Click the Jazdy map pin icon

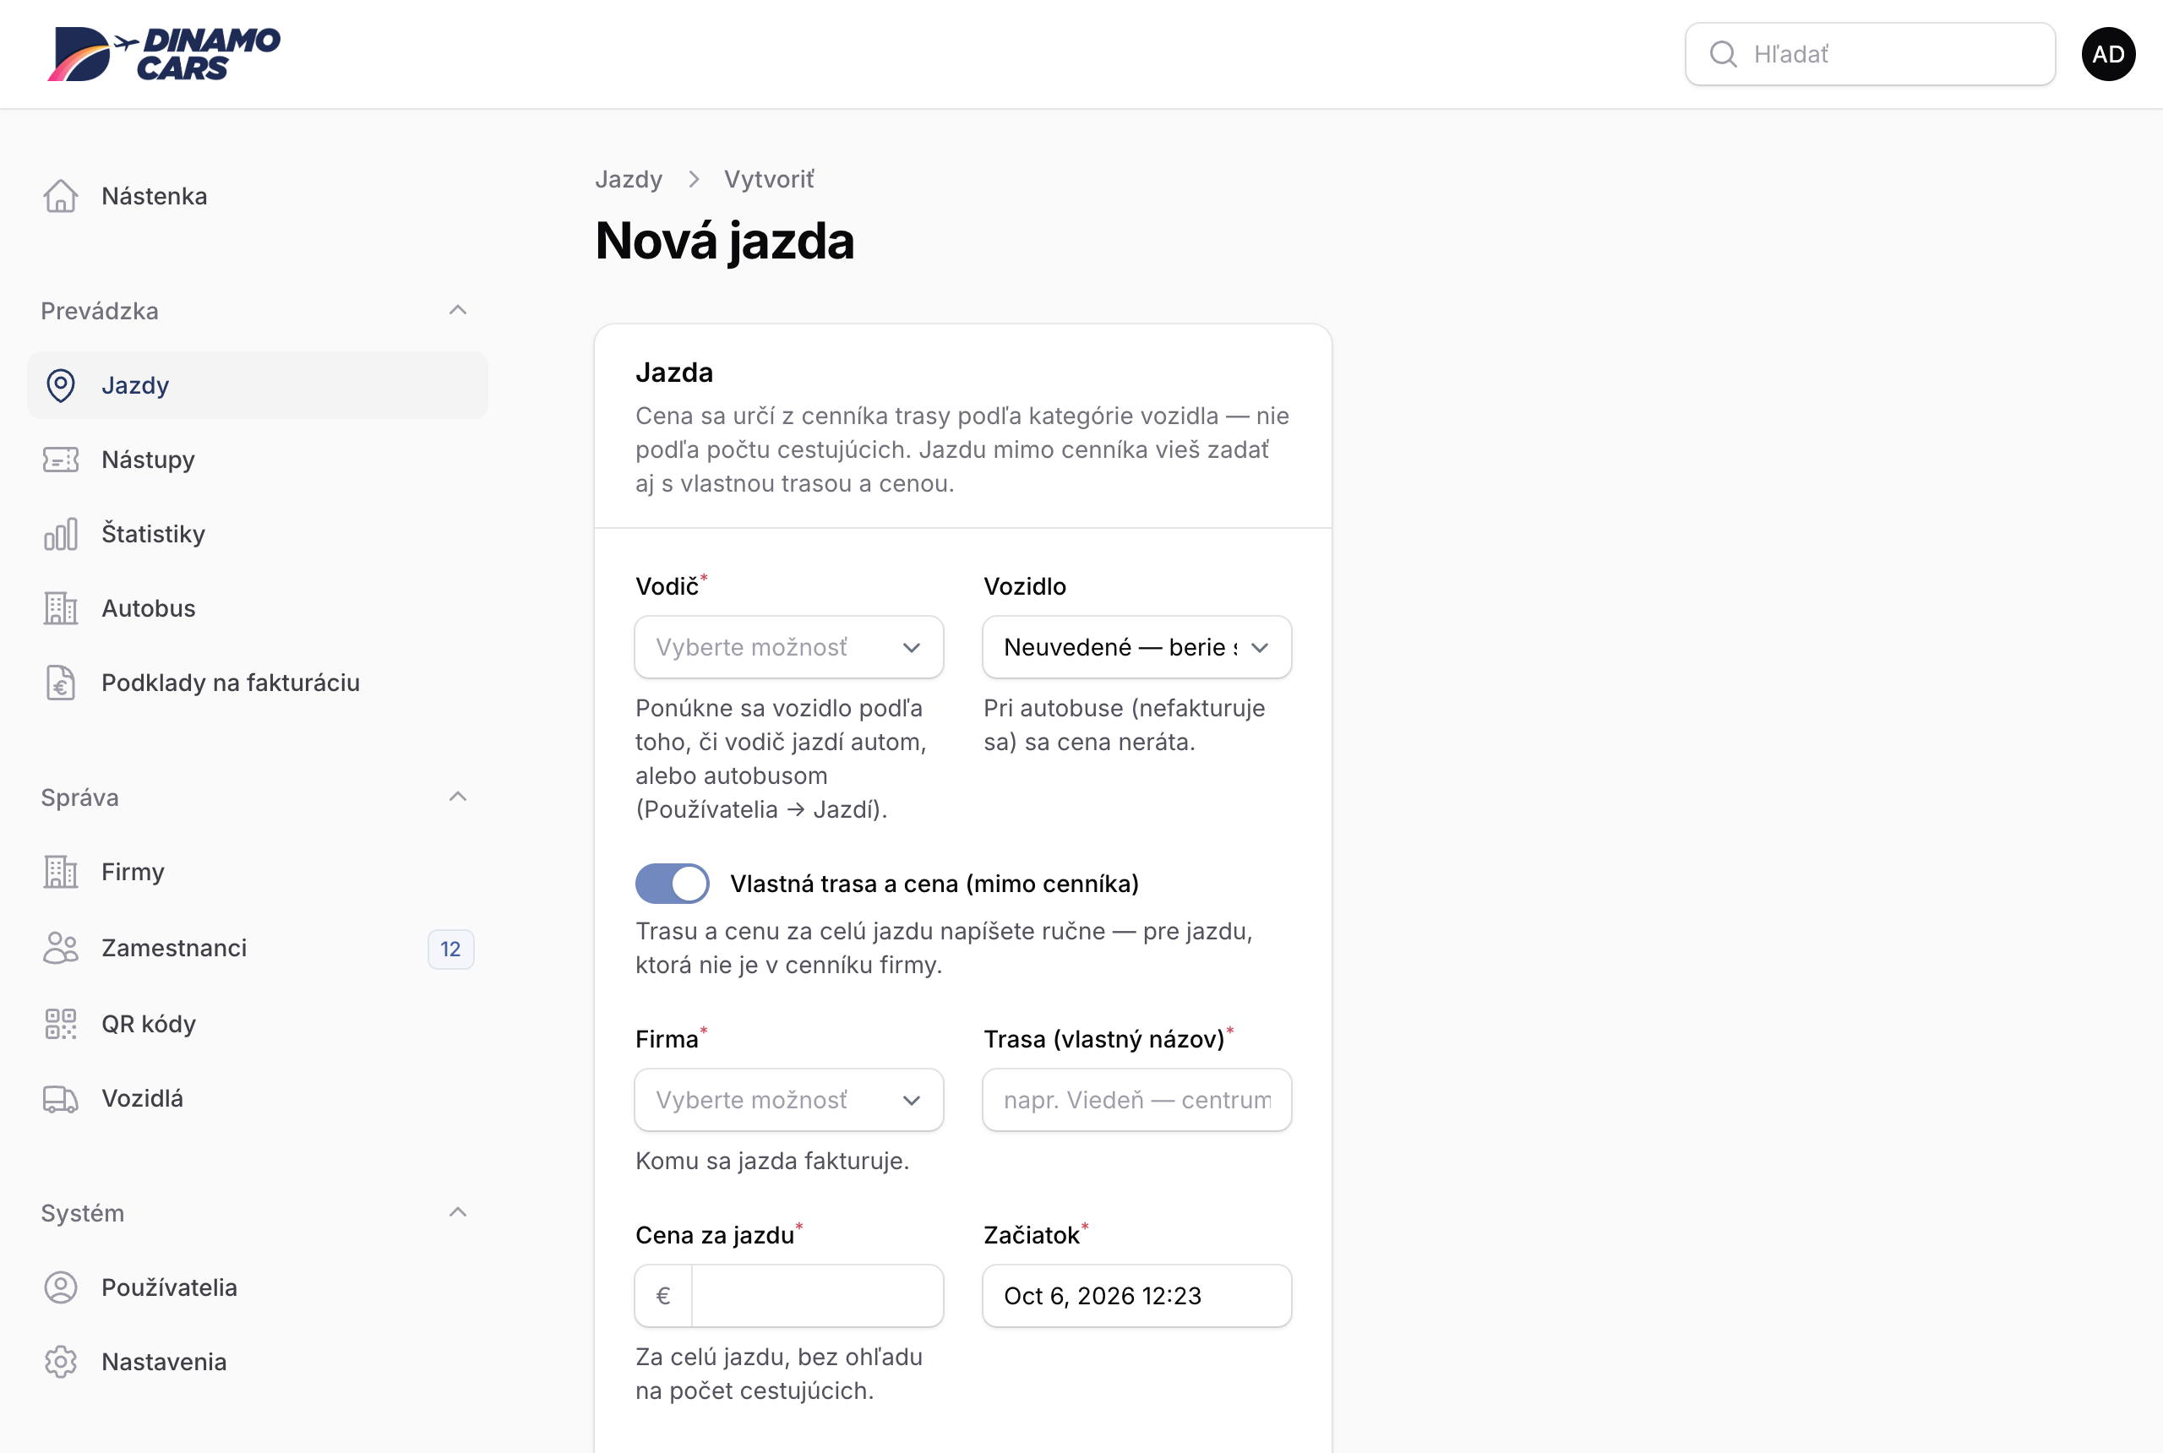pos(61,385)
